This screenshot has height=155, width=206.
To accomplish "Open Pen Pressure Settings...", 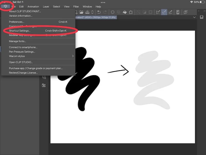I will (x=38, y=52).
